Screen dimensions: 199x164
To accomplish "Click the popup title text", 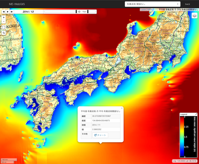I will tap(100, 111).
